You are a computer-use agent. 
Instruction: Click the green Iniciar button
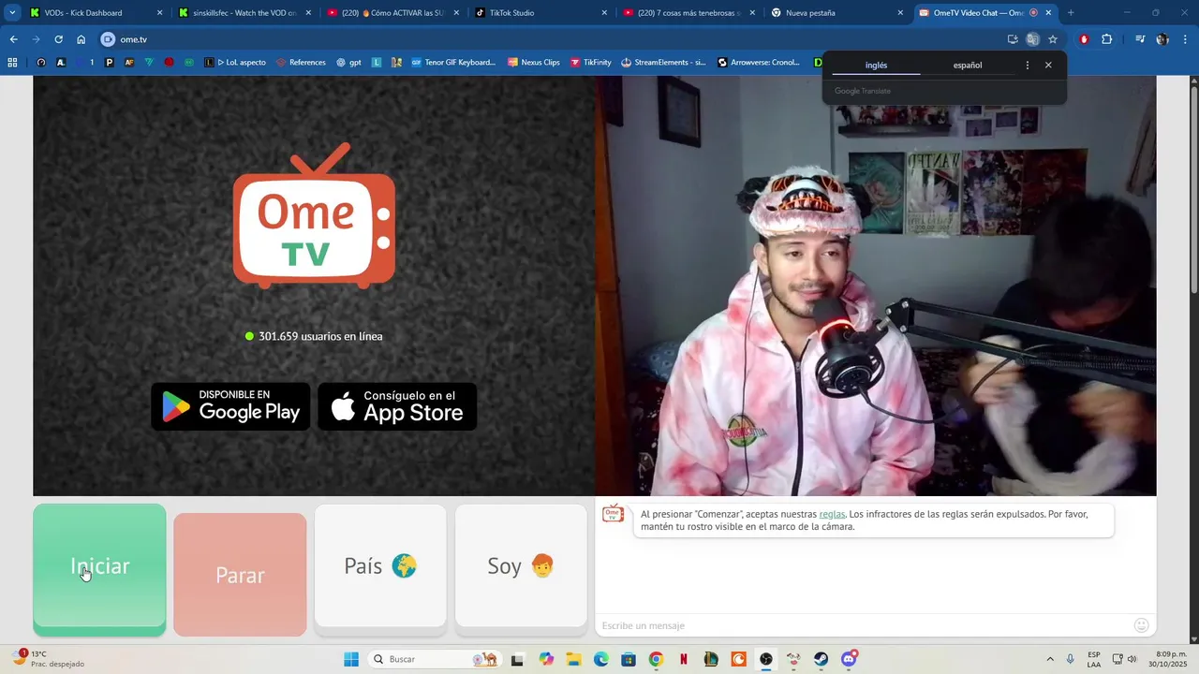point(99,569)
